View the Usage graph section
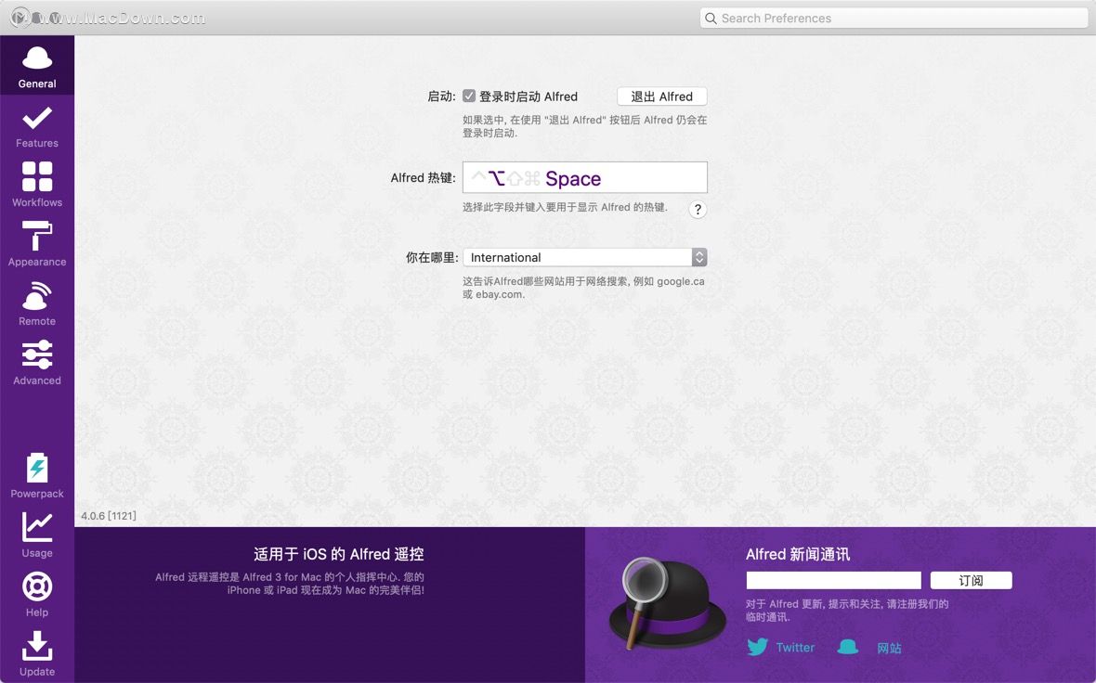This screenshot has height=683, width=1096. (x=37, y=535)
